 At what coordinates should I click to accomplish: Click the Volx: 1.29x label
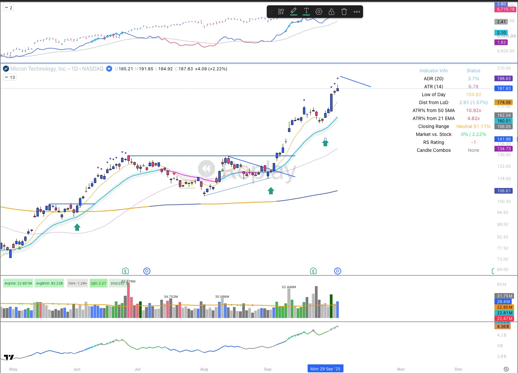click(78, 283)
